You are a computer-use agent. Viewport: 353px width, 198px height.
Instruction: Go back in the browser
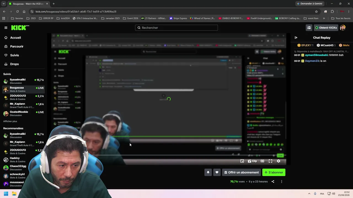tap(4, 12)
